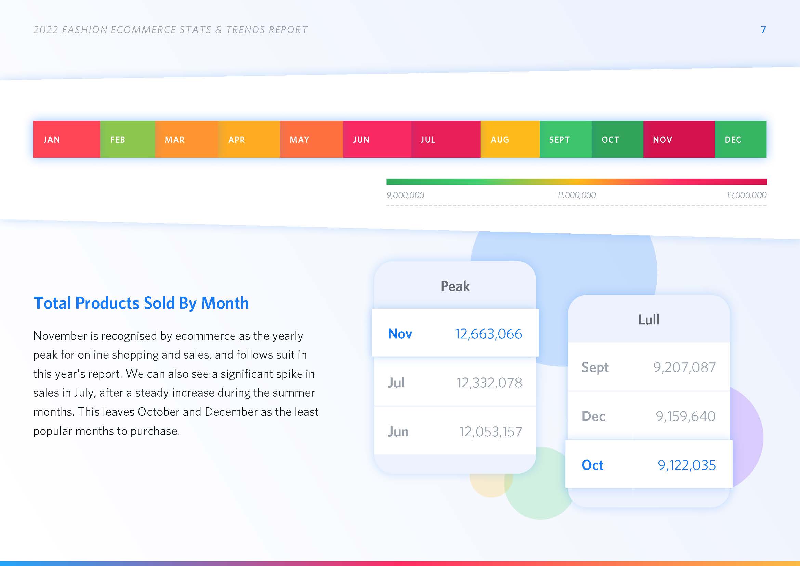Click the Oct 9,122,035 highlighted row
The height and width of the screenshot is (566, 800).
[x=648, y=465]
